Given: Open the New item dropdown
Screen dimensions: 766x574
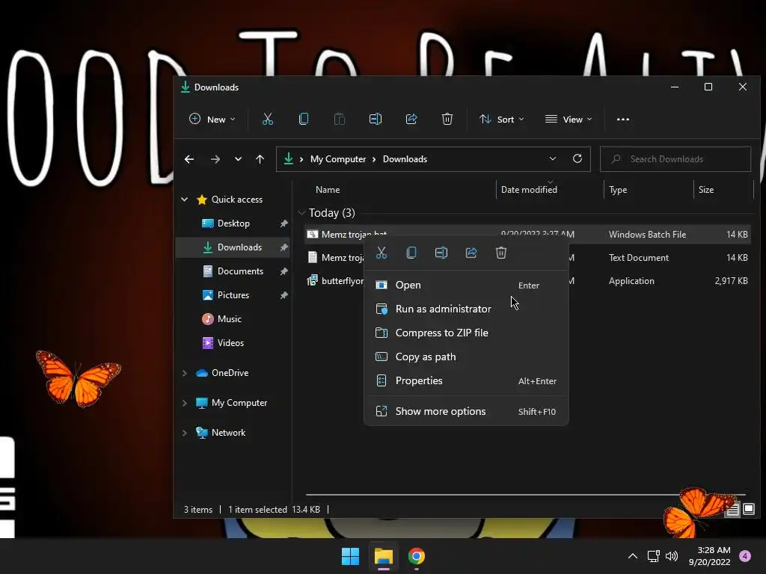Looking at the screenshot, I should 212,119.
